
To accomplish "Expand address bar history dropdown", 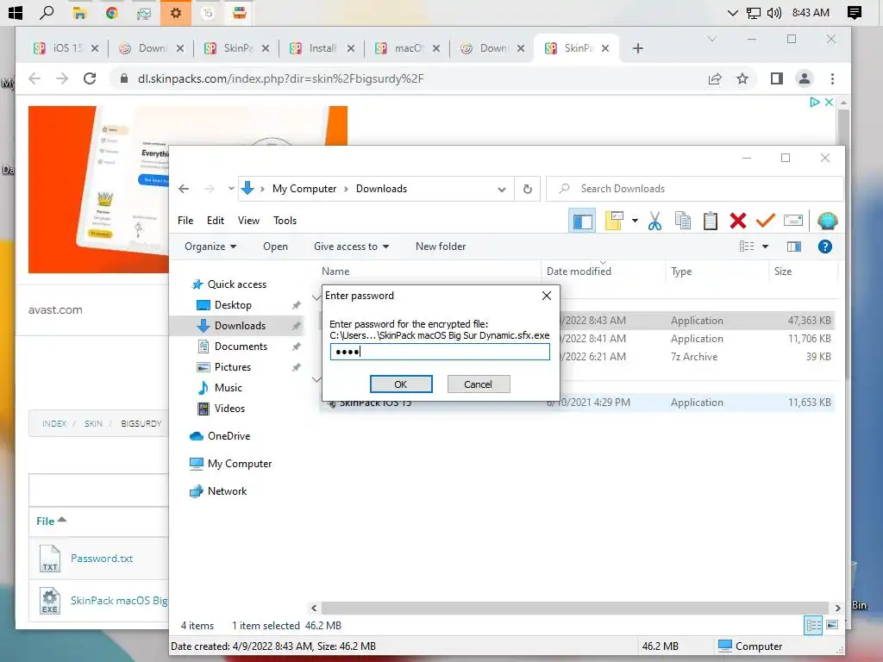I will [x=501, y=189].
